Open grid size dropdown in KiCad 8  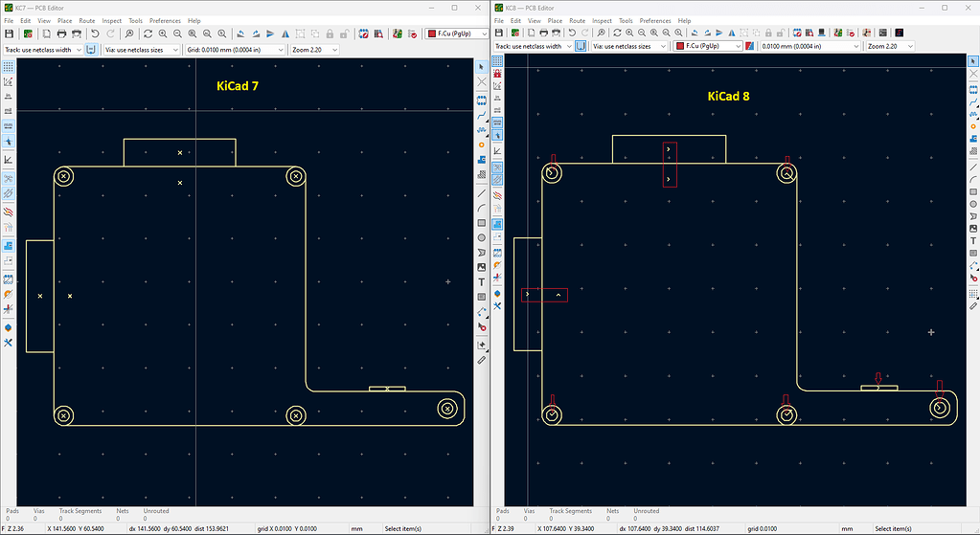[x=810, y=46]
